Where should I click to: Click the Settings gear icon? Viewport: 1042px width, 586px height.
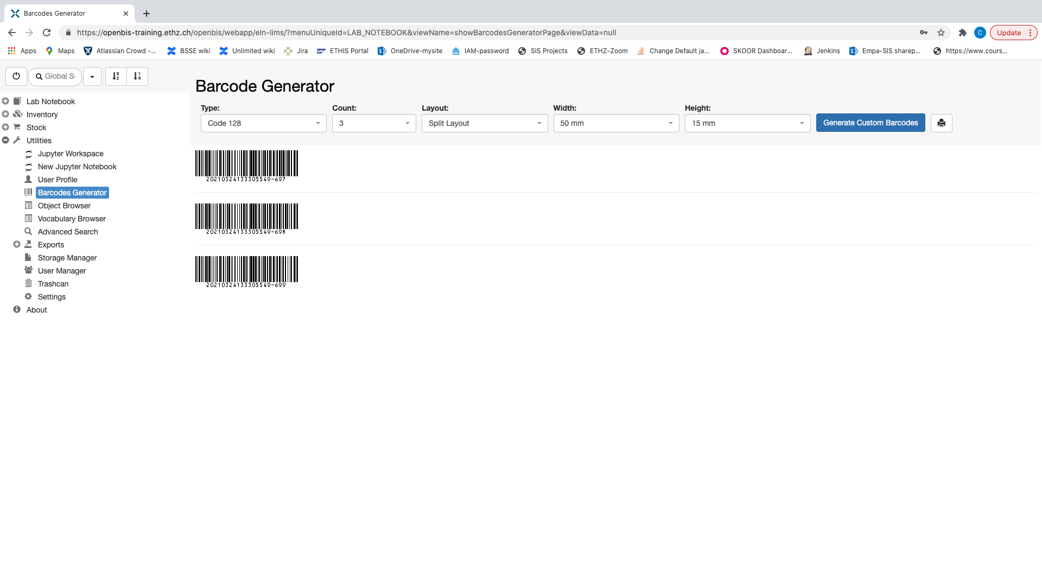(28, 296)
